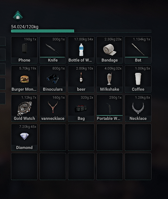Click the backpack inventory icon at top

tap(18, 17)
